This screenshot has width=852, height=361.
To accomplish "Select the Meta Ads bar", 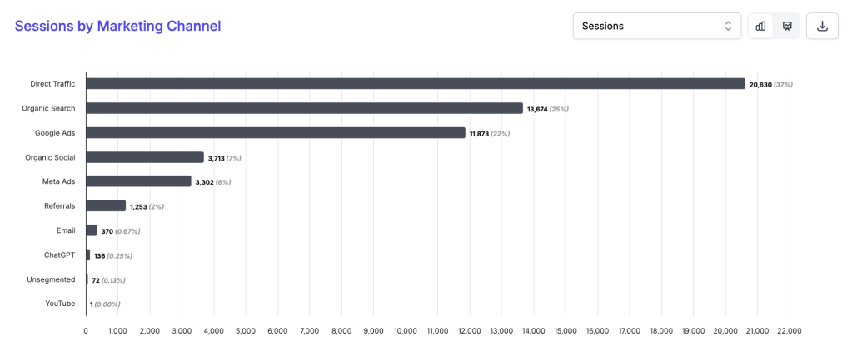I will pos(138,181).
